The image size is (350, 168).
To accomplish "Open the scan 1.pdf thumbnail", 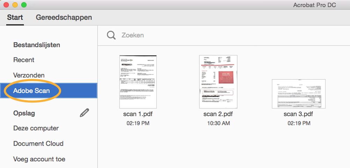I will click(x=138, y=82).
